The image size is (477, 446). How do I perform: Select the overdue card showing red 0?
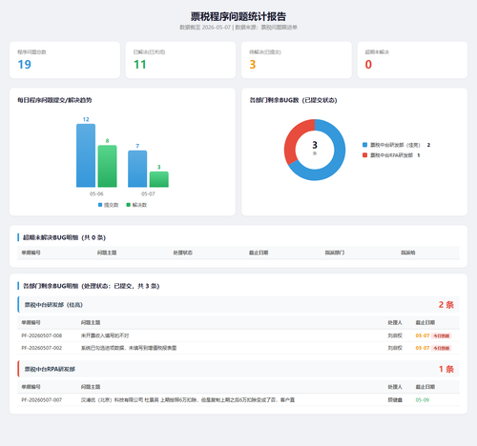412,60
